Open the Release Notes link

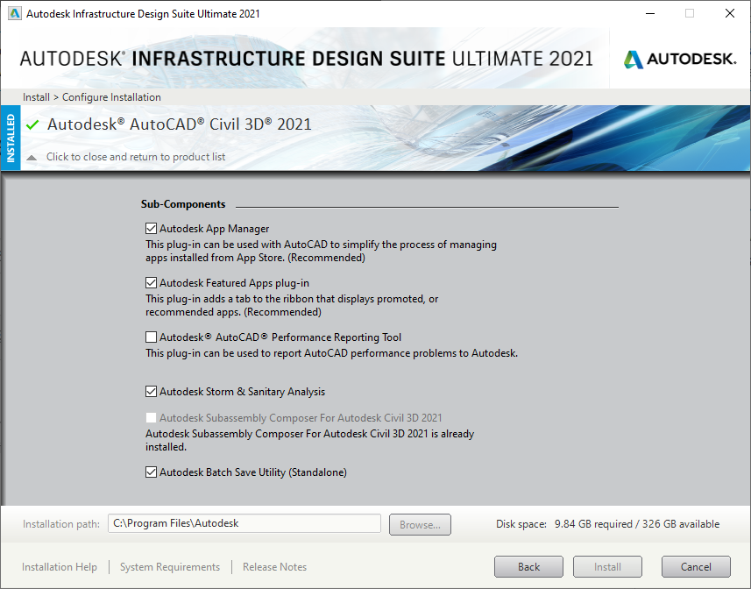(x=274, y=567)
